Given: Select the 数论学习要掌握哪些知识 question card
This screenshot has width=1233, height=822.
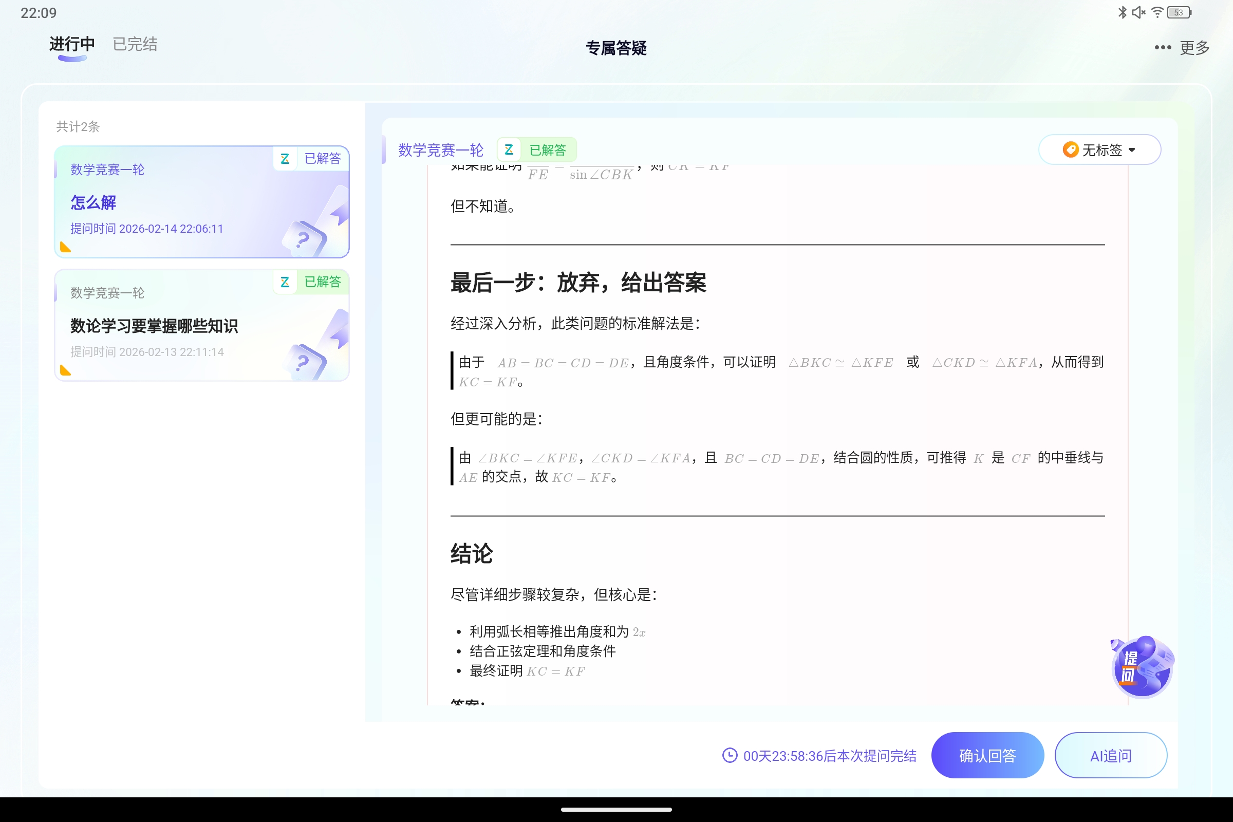Looking at the screenshot, I should [202, 325].
